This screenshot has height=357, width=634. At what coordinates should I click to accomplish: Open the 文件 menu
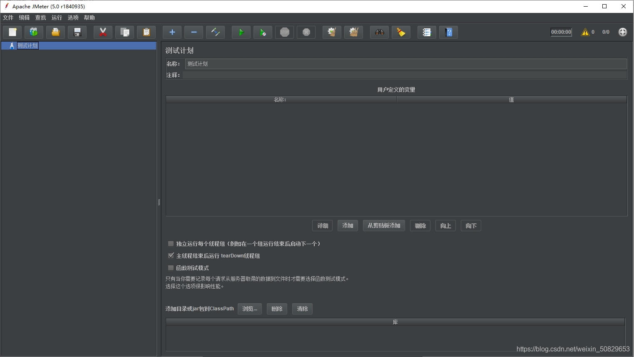(8, 17)
